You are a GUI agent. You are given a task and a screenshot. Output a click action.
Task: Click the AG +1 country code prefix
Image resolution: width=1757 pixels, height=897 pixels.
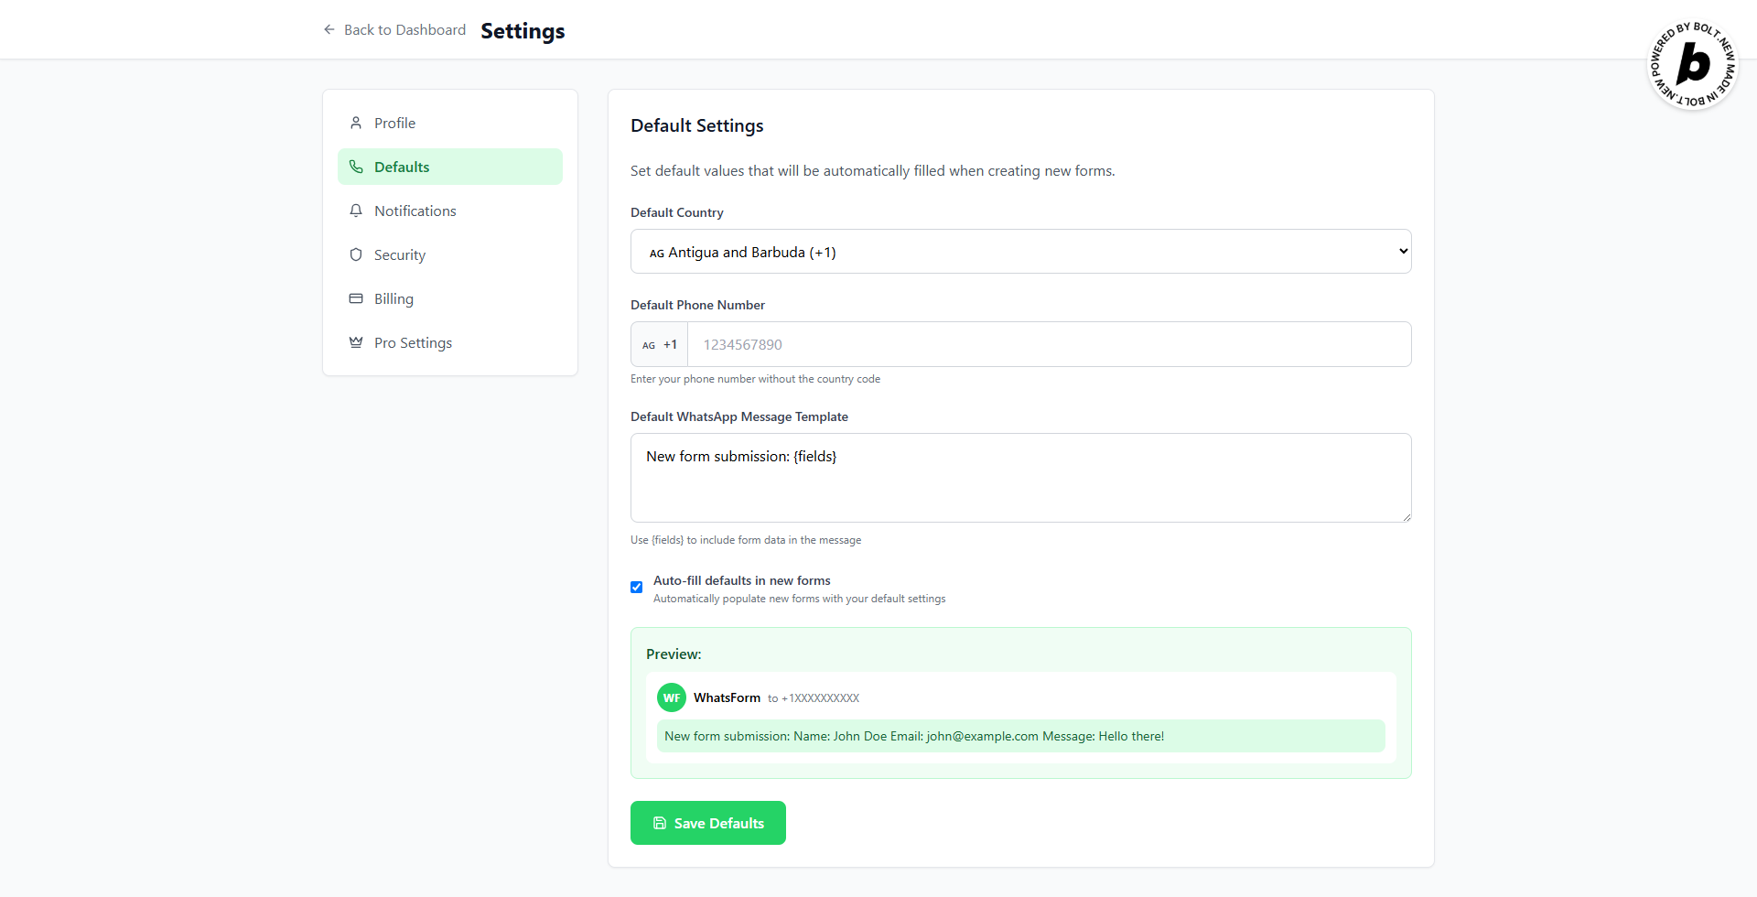point(660,345)
